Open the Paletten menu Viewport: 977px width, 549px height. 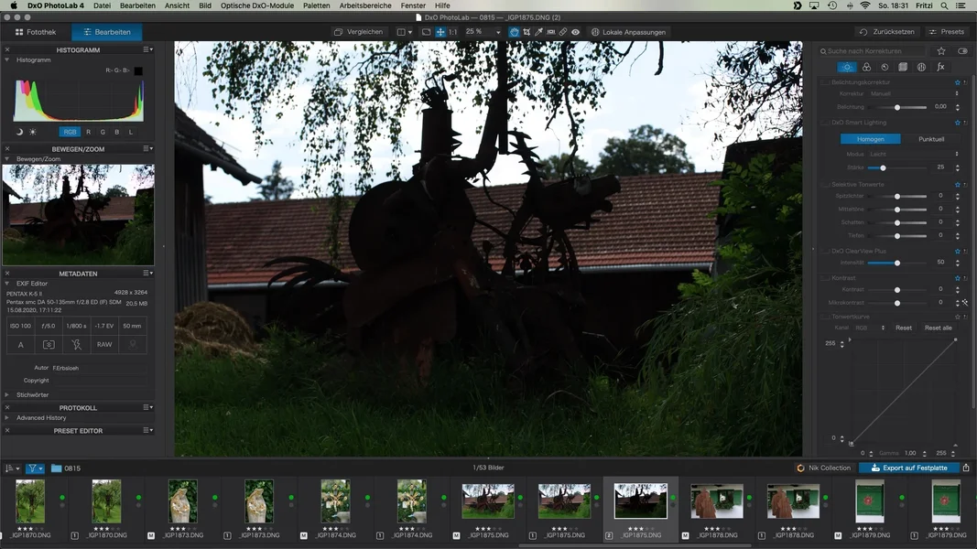(317, 5)
